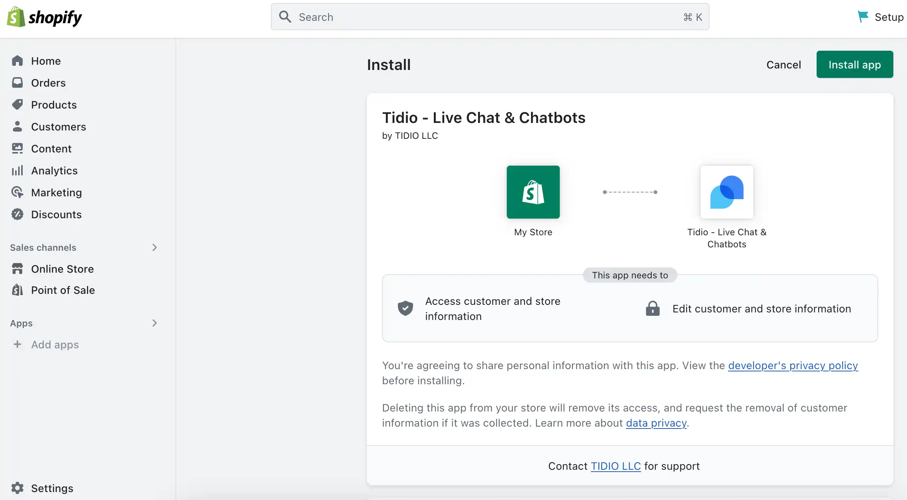Image resolution: width=907 pixels, height=500 pixels.
Task: Click TIDIO LLC support contact link
Action: [x=616, y=466]
